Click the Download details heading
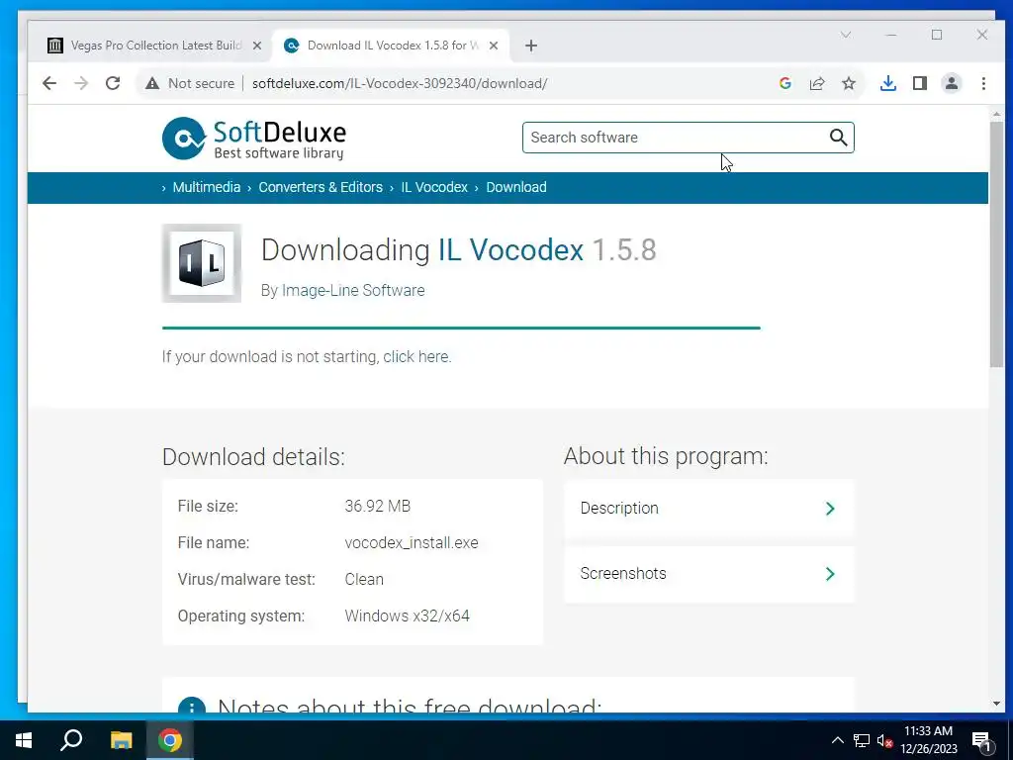Viewport: 1013px width, 760px height. [253, 457]
